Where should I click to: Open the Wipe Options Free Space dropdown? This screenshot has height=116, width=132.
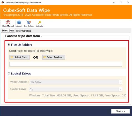coord(75,82)
